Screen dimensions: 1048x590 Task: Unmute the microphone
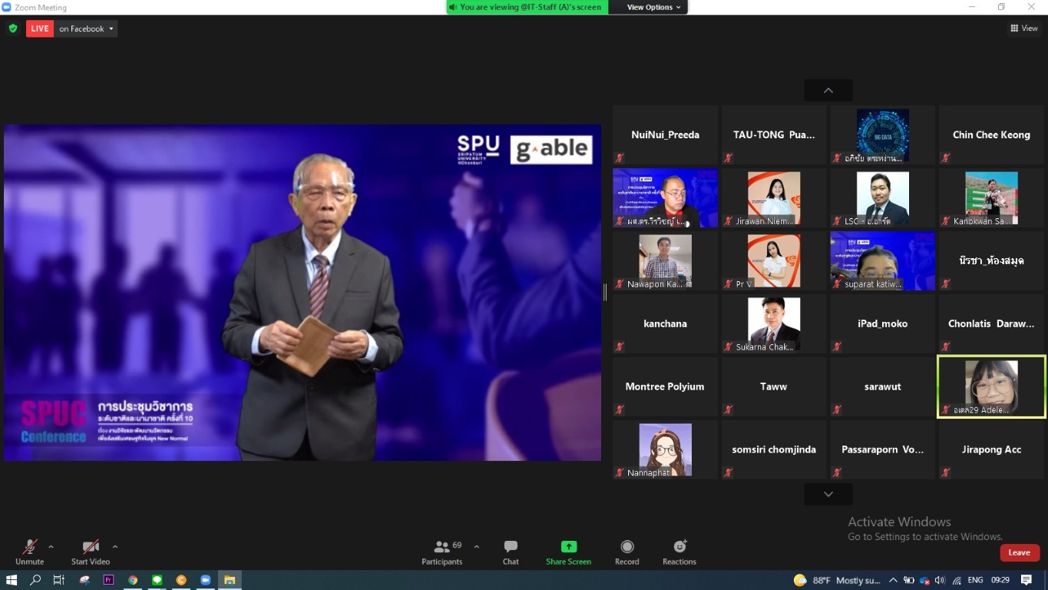point(29,552)
